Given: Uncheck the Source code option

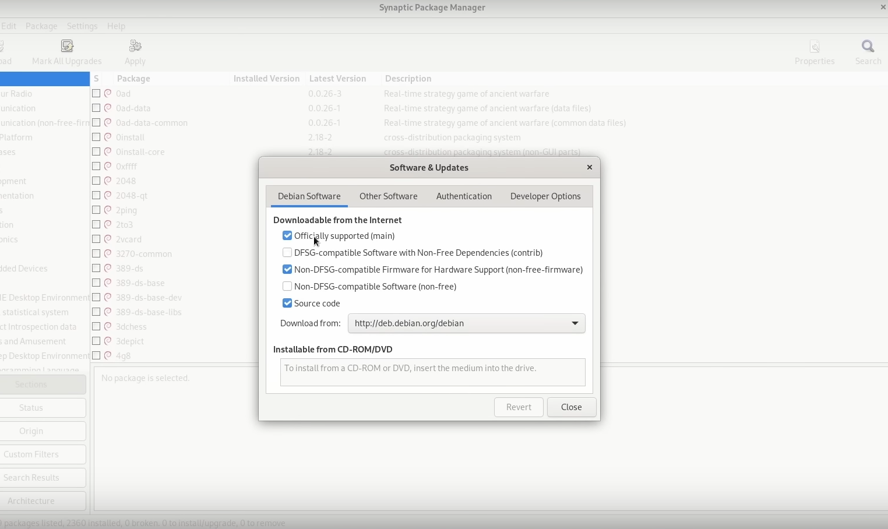Looking at the screenshot, I should click(x=287, y=304).
